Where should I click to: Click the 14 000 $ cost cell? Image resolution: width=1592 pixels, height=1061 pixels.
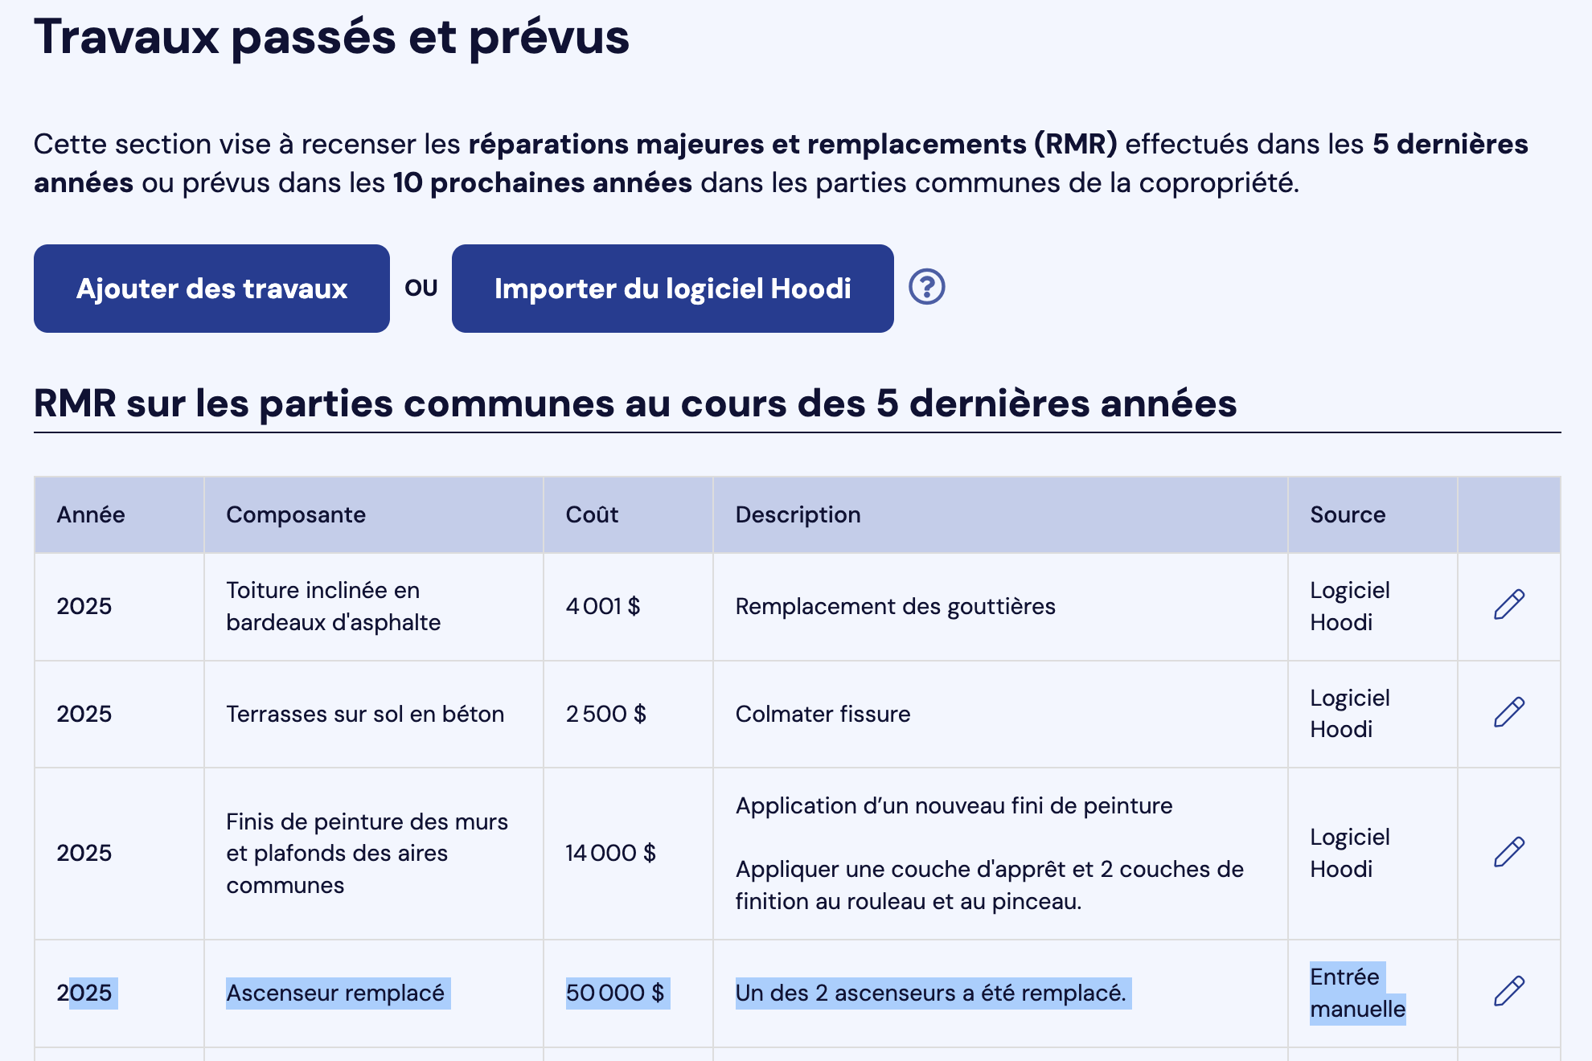pos(611,853)
